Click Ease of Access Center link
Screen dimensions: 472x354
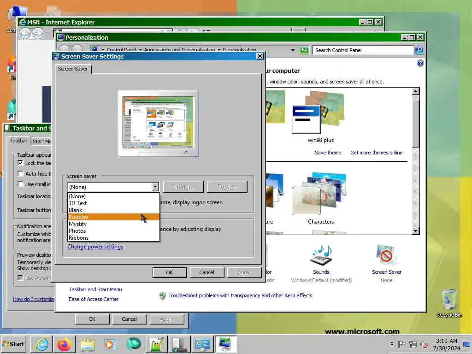tap(94, 299)
